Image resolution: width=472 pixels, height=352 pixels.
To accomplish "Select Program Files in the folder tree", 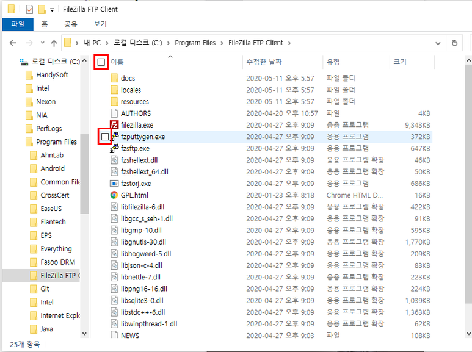I will 57,142.
